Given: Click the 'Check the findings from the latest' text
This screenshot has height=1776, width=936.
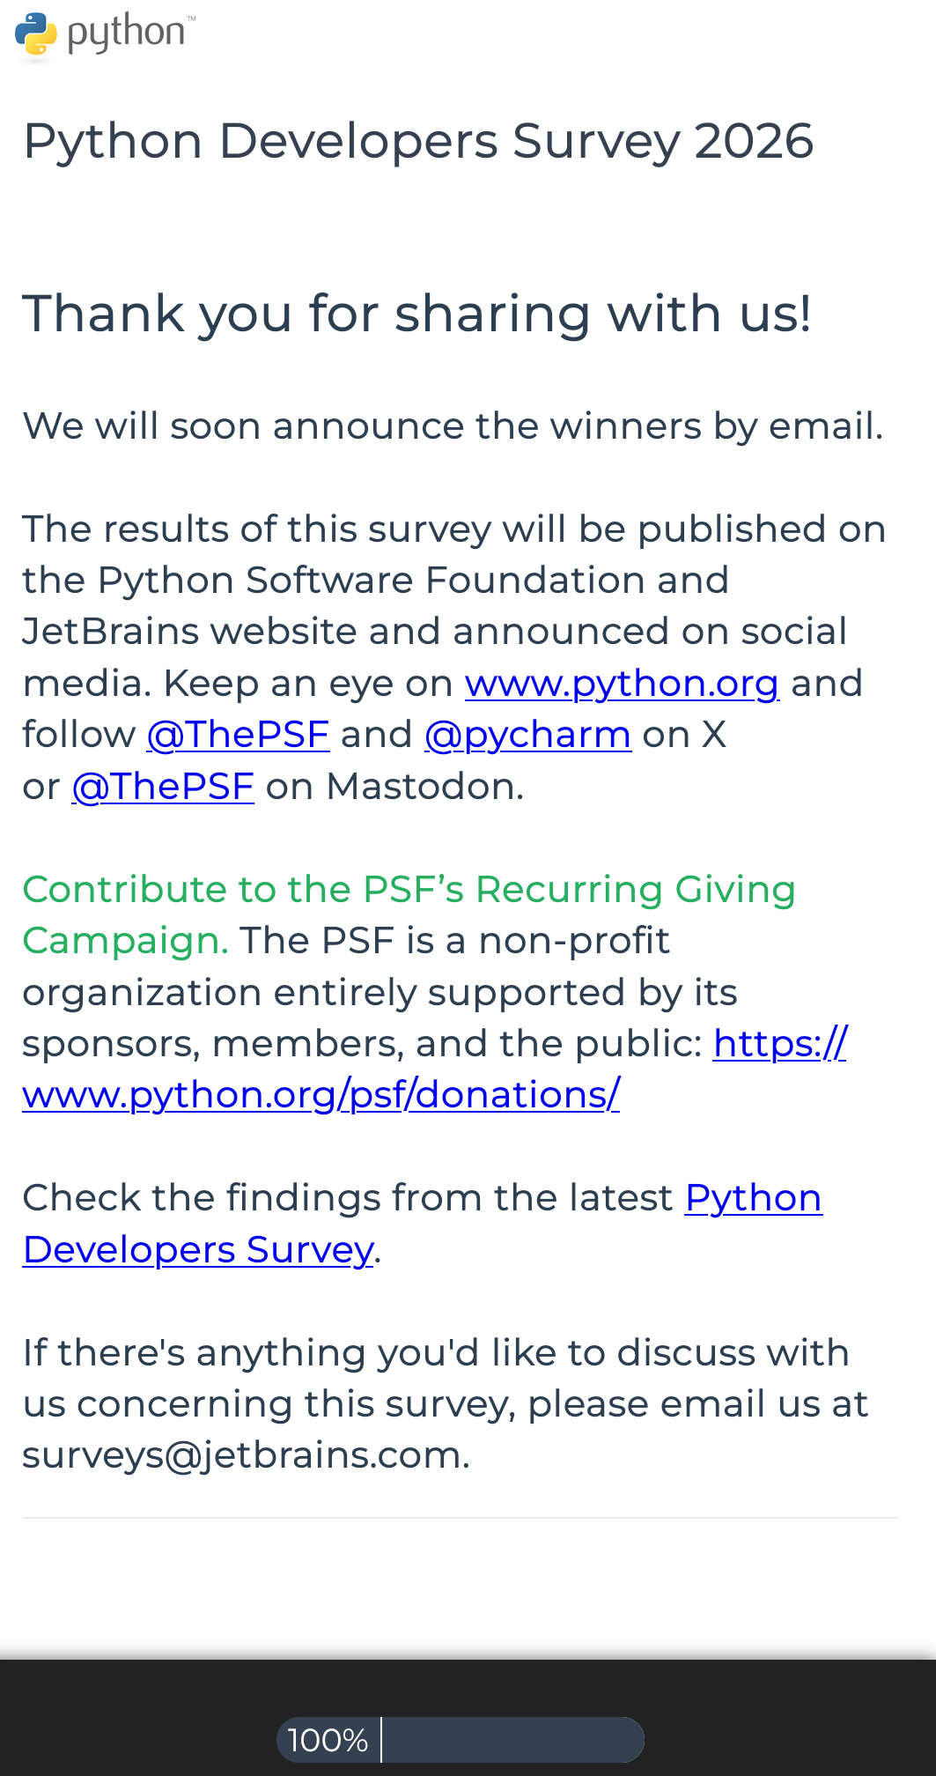Looking at the screenshot, I should [348, 1198].
